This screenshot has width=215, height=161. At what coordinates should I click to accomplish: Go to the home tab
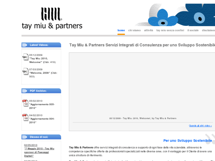click(121, 30)
